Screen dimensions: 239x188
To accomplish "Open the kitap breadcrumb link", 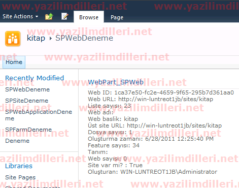I will tap(36, 38).
